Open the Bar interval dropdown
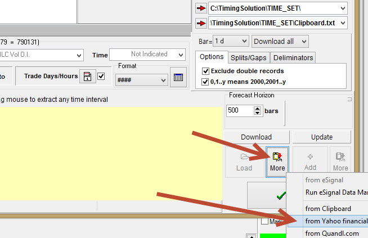The image size is (368, 238). point(231,41)
